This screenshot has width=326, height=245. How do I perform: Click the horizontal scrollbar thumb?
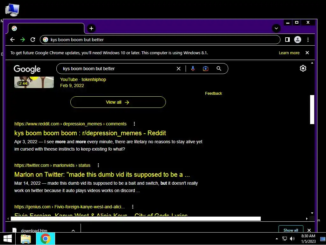(x=136, y=219)
